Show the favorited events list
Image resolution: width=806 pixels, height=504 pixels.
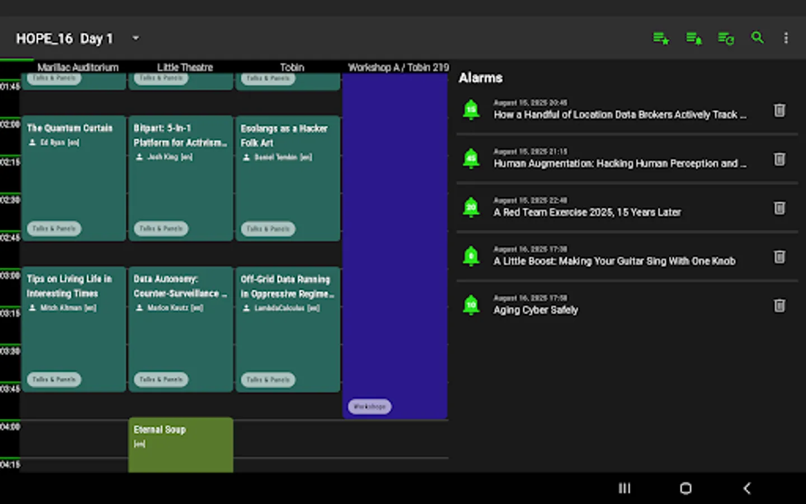pos(661,38)
